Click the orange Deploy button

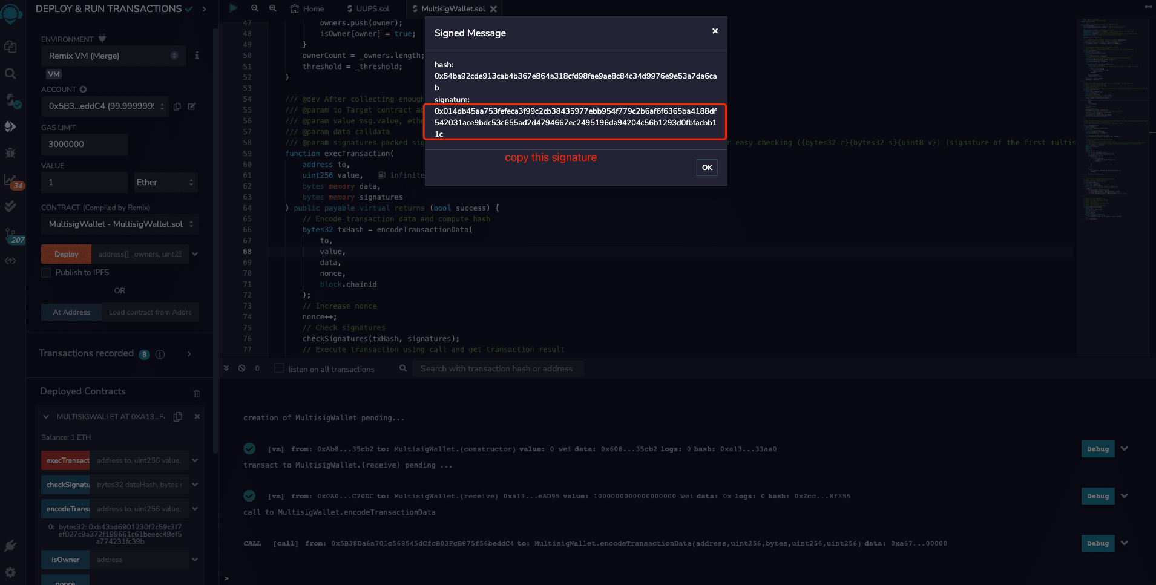(66, 254)
